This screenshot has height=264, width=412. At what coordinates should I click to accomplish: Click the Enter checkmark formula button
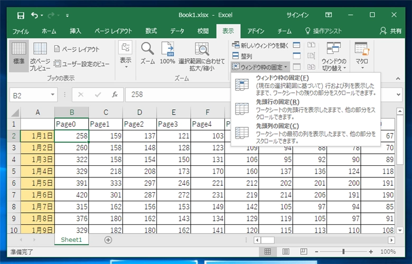98,95
